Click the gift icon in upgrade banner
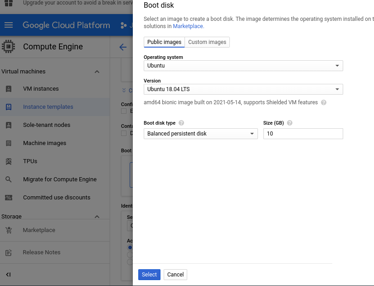Screen dimensions: 374x286 click(x=9, y=3)
